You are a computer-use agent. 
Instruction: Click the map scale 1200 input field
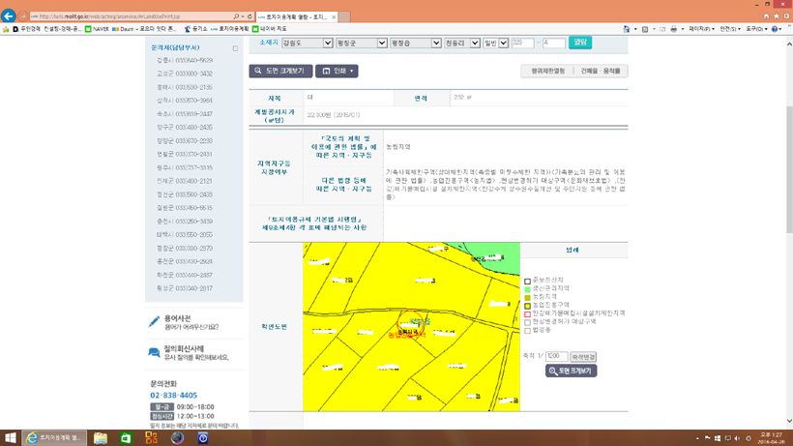556,356
